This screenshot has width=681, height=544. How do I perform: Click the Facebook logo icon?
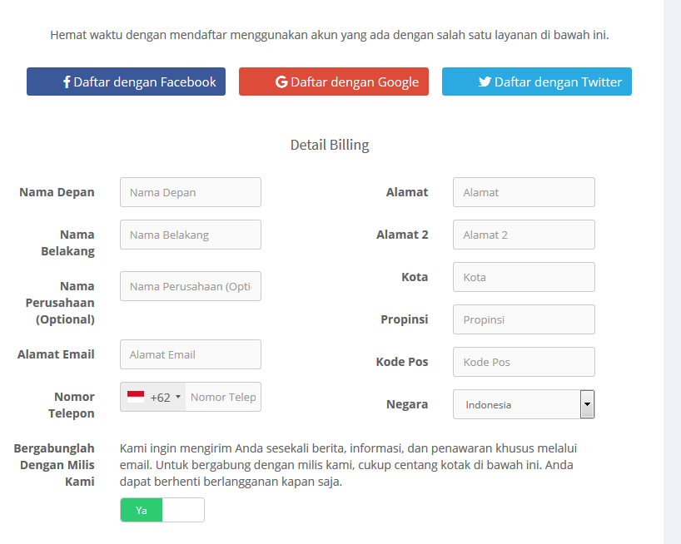point(67,82)
